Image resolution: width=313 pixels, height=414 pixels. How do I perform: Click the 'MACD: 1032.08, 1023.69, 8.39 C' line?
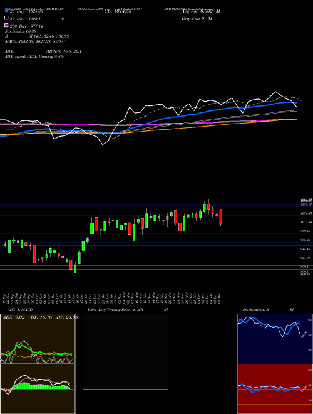coord(35,41)
